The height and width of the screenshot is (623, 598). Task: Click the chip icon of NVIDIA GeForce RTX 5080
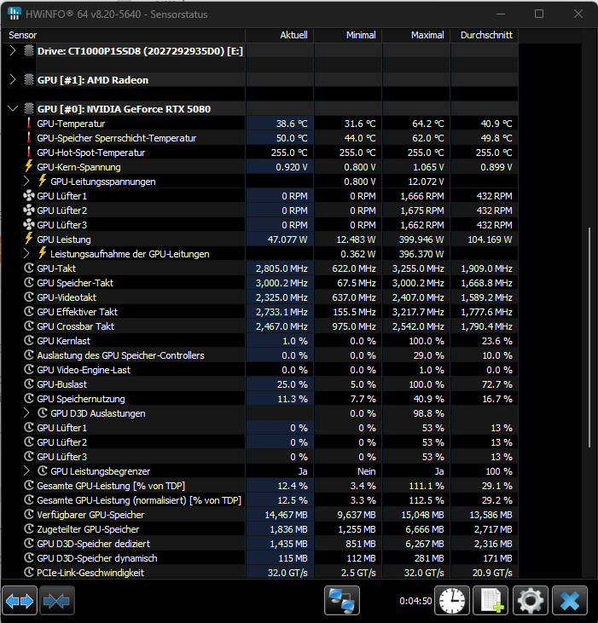[29, 108]
